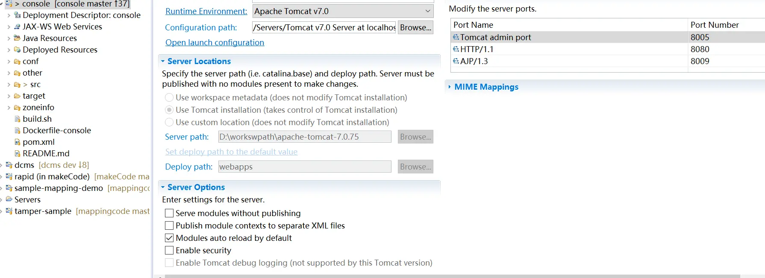Click the JAX-WS Web Services icon
765x278 pixels.
pyautogui.click(x=18, y=26)
